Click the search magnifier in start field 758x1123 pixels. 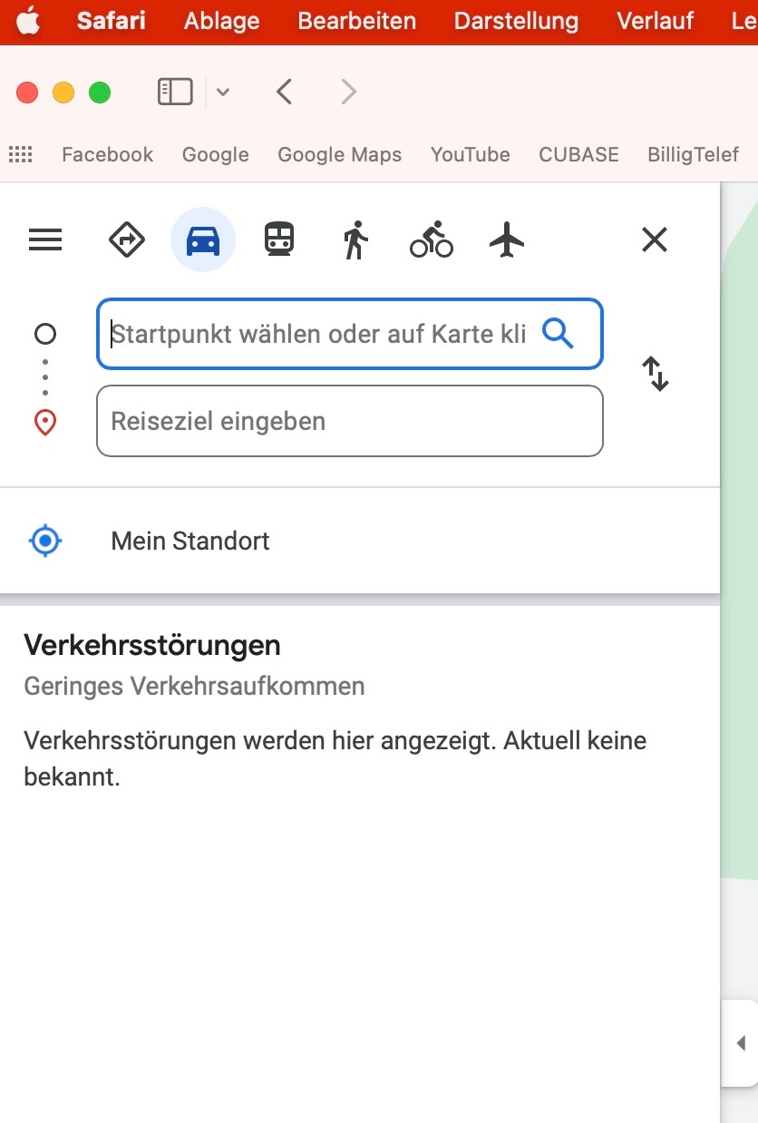point(558,334)
